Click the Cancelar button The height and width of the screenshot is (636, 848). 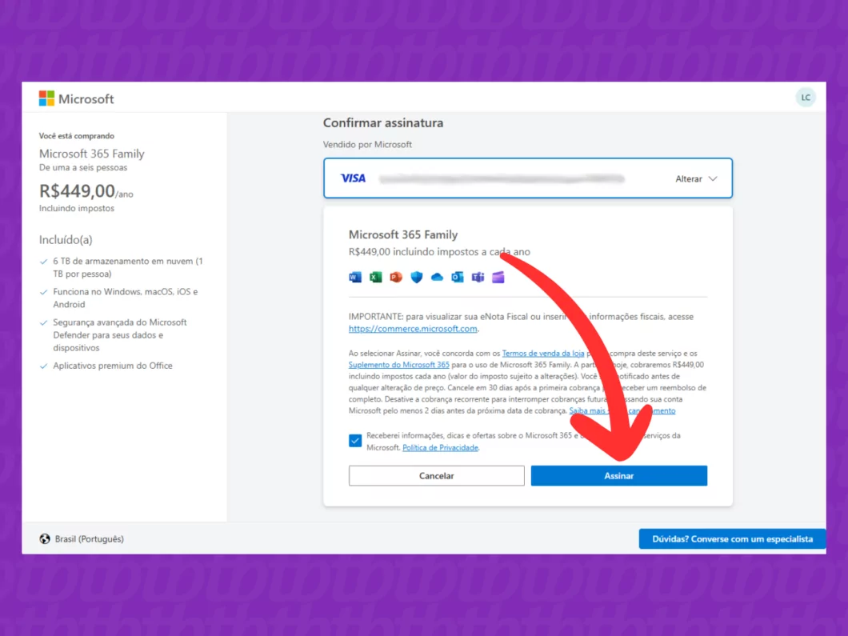click(x=437, y=475)
